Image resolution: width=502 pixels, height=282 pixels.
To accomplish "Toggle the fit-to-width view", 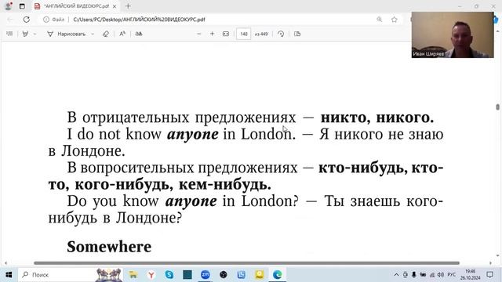I will [226, 34].
